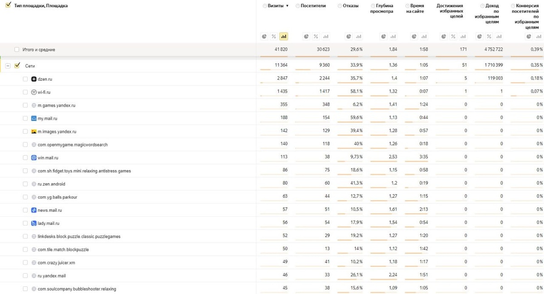Uncheck the Сети group checkbox
Screen dimensions: 544x294
pos(17,66)
